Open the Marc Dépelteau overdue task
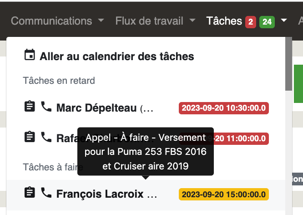This screenshot has width=303, height=215. (x=146, y=108)
